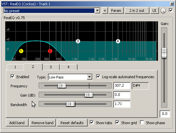The width and height of the screenshot is (176, 133).
Task: Click the bandwidth value field 1.71
Action: click(x=122, y=104)
